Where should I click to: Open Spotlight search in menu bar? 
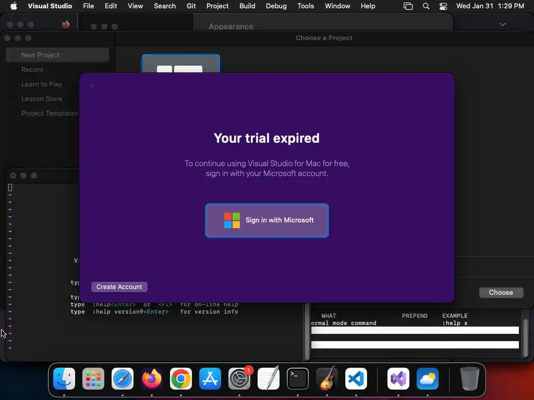(x=426, y=6)
